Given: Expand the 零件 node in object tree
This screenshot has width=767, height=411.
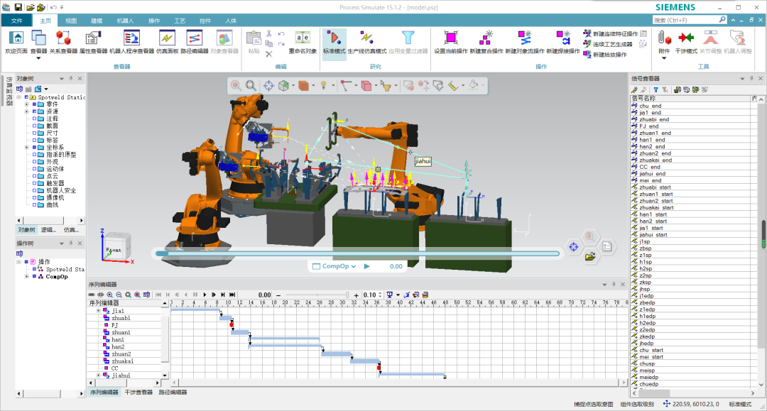Looking at the screenshot, I should coord(26,104).
